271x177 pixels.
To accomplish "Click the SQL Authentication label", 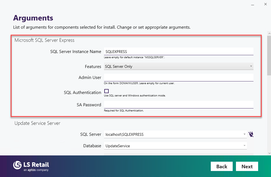I will pyautogui.click(x=82, y=93).
